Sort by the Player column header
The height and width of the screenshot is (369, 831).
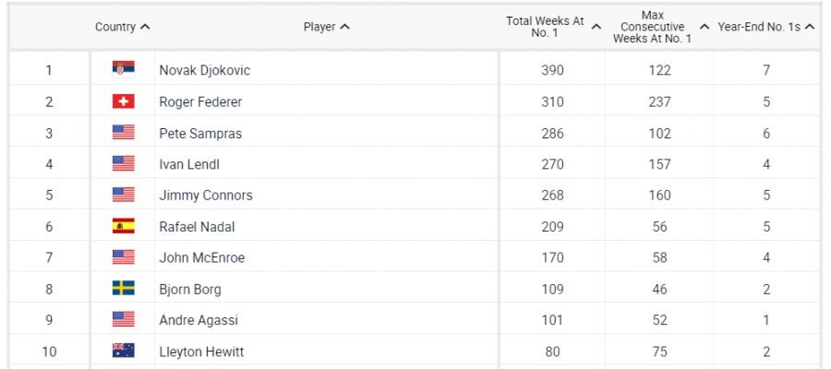coord(326,27)
